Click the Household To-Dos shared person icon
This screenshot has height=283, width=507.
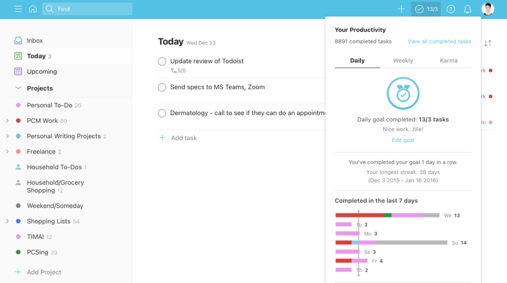(18, 167)
